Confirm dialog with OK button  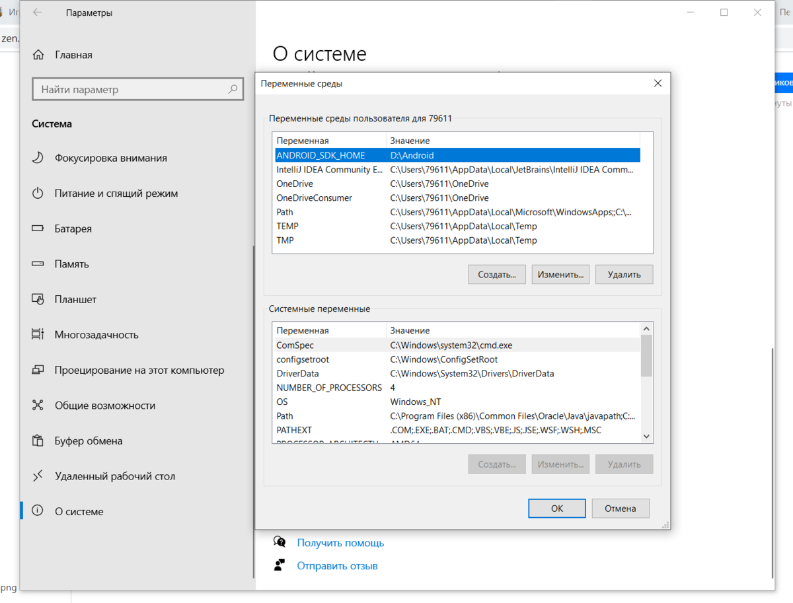click(557, 509)
